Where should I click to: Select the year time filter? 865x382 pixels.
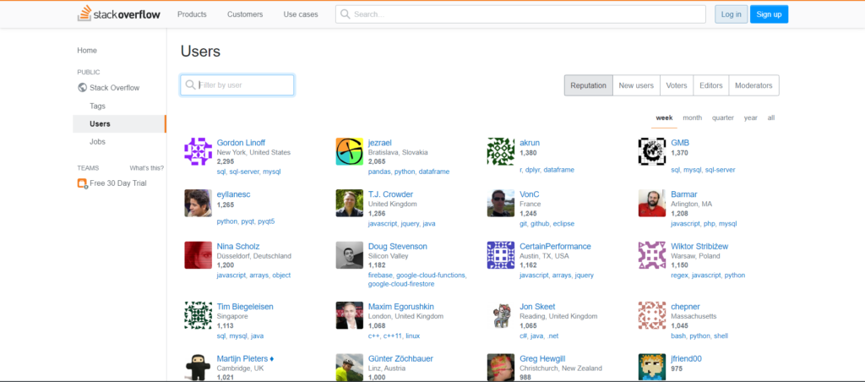point(750,117)
